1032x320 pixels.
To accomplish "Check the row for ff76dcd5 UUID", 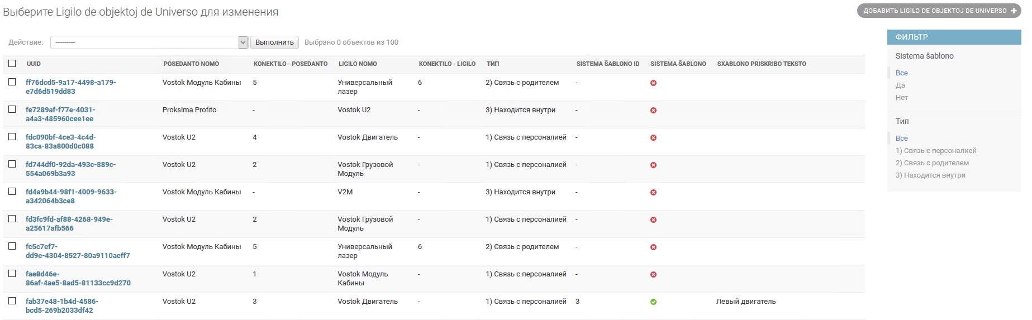I will pos(12,82).
